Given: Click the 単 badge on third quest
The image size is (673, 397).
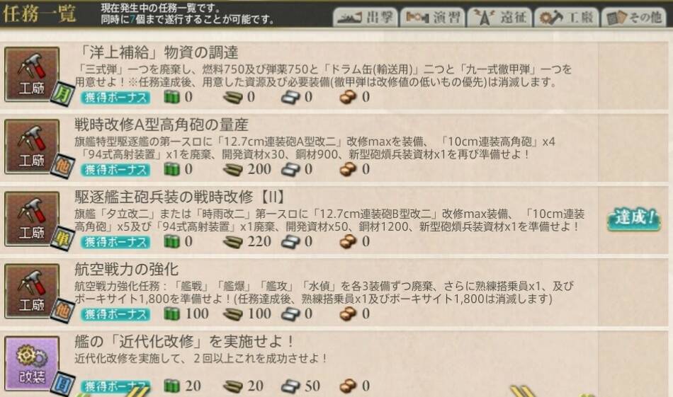Looking at the screenshot, I should pos(62,238).
